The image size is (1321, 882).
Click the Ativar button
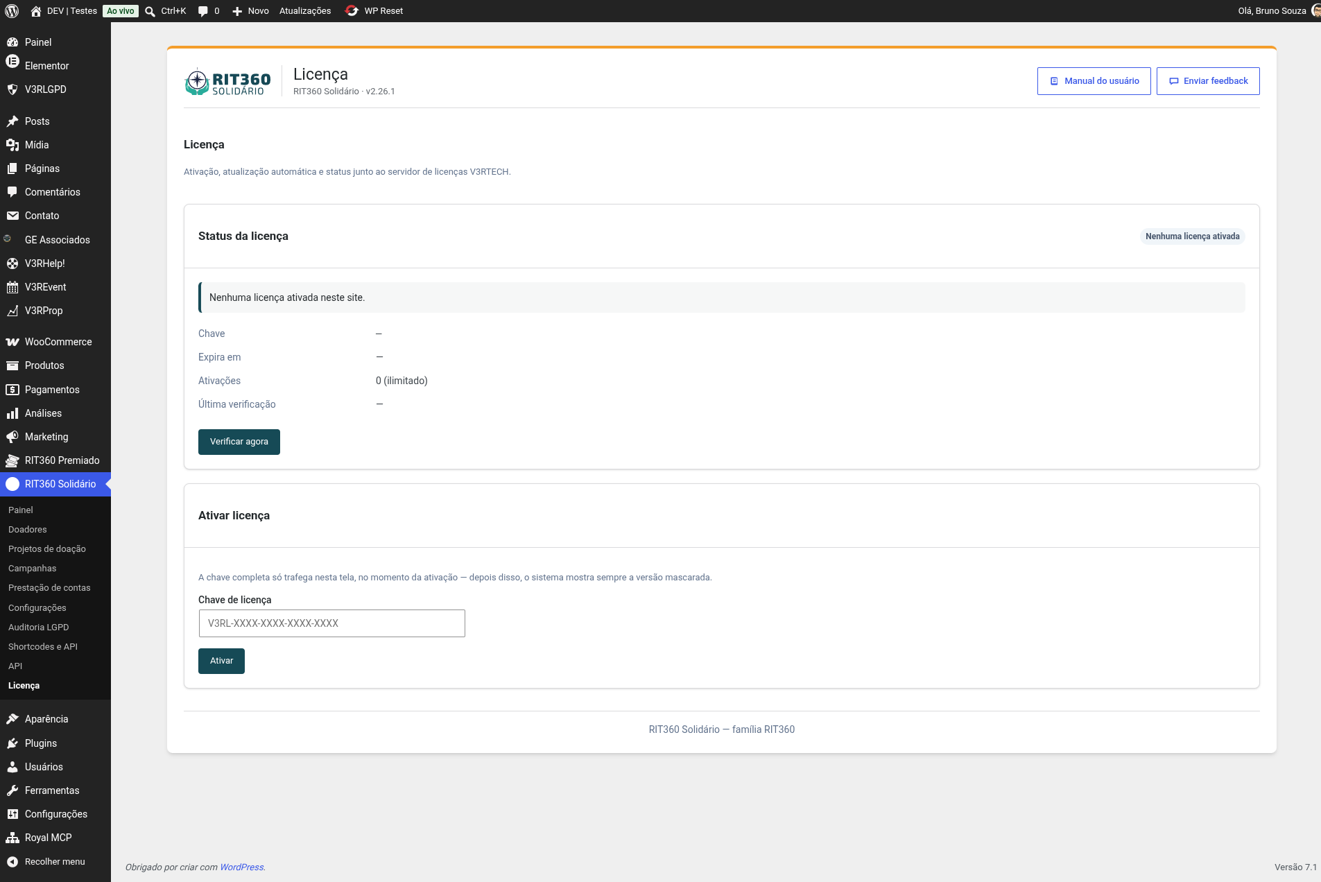pyautogui.click(x=221, y=661)
